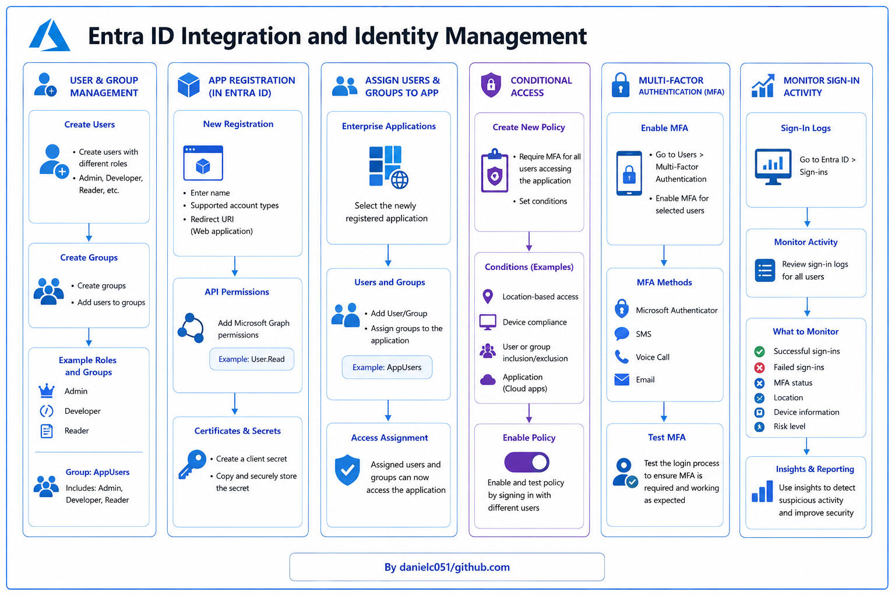Click the What to Monitor heading
895x596 pixels.
point(806,331)
